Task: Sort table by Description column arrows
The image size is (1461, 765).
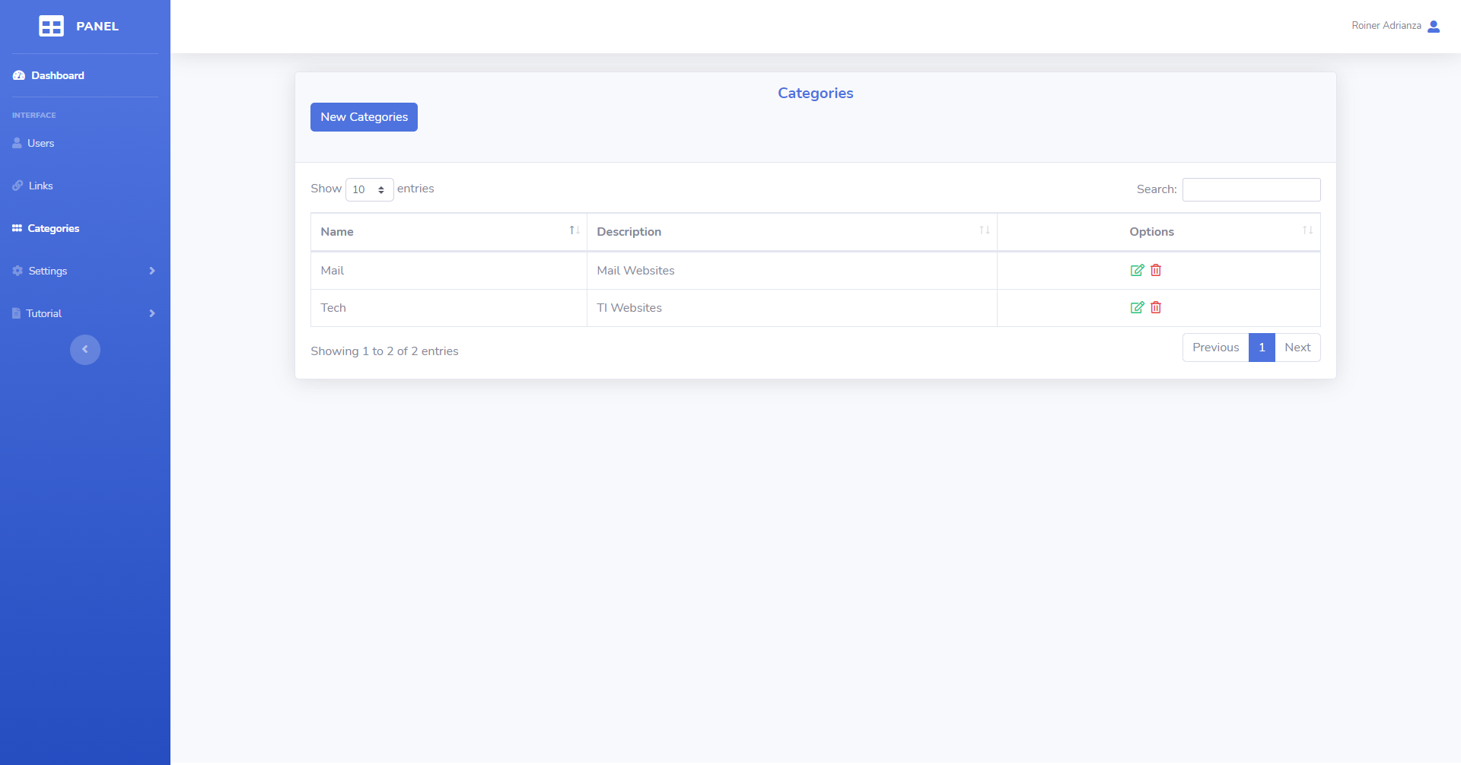Action: coord(984,230)
